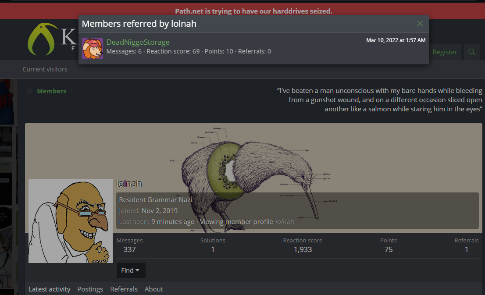
Task: Switch to the Postings tab
Action: tap(90, 289)
